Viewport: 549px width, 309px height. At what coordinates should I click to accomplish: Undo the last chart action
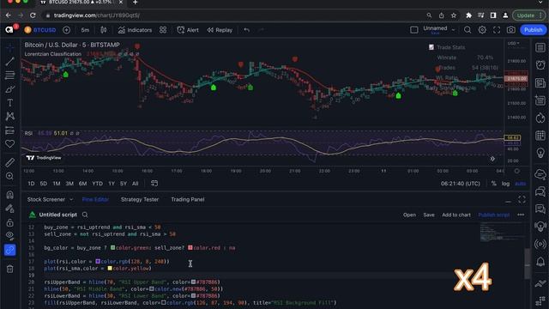(x=247, y=30)
